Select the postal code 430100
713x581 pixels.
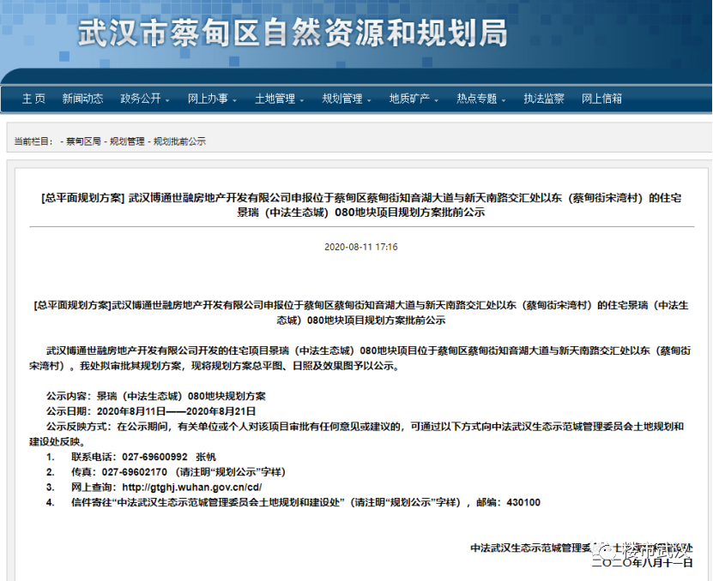tap(523, 502)
